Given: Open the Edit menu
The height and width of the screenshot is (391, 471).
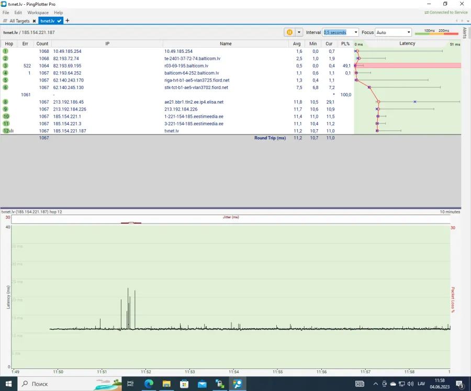Looking at the screenshot, I should coord(18,13).
